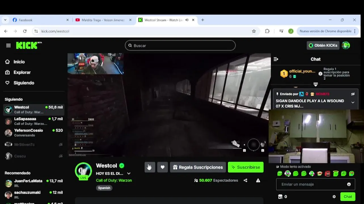Select Westcol in the following list
The width and height of the screenshot is (364, 204).
point(34,109)
